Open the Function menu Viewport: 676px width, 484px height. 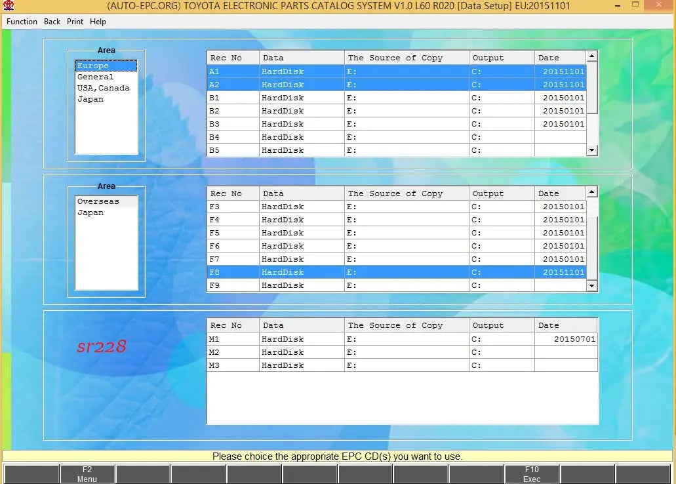[21, 21]
